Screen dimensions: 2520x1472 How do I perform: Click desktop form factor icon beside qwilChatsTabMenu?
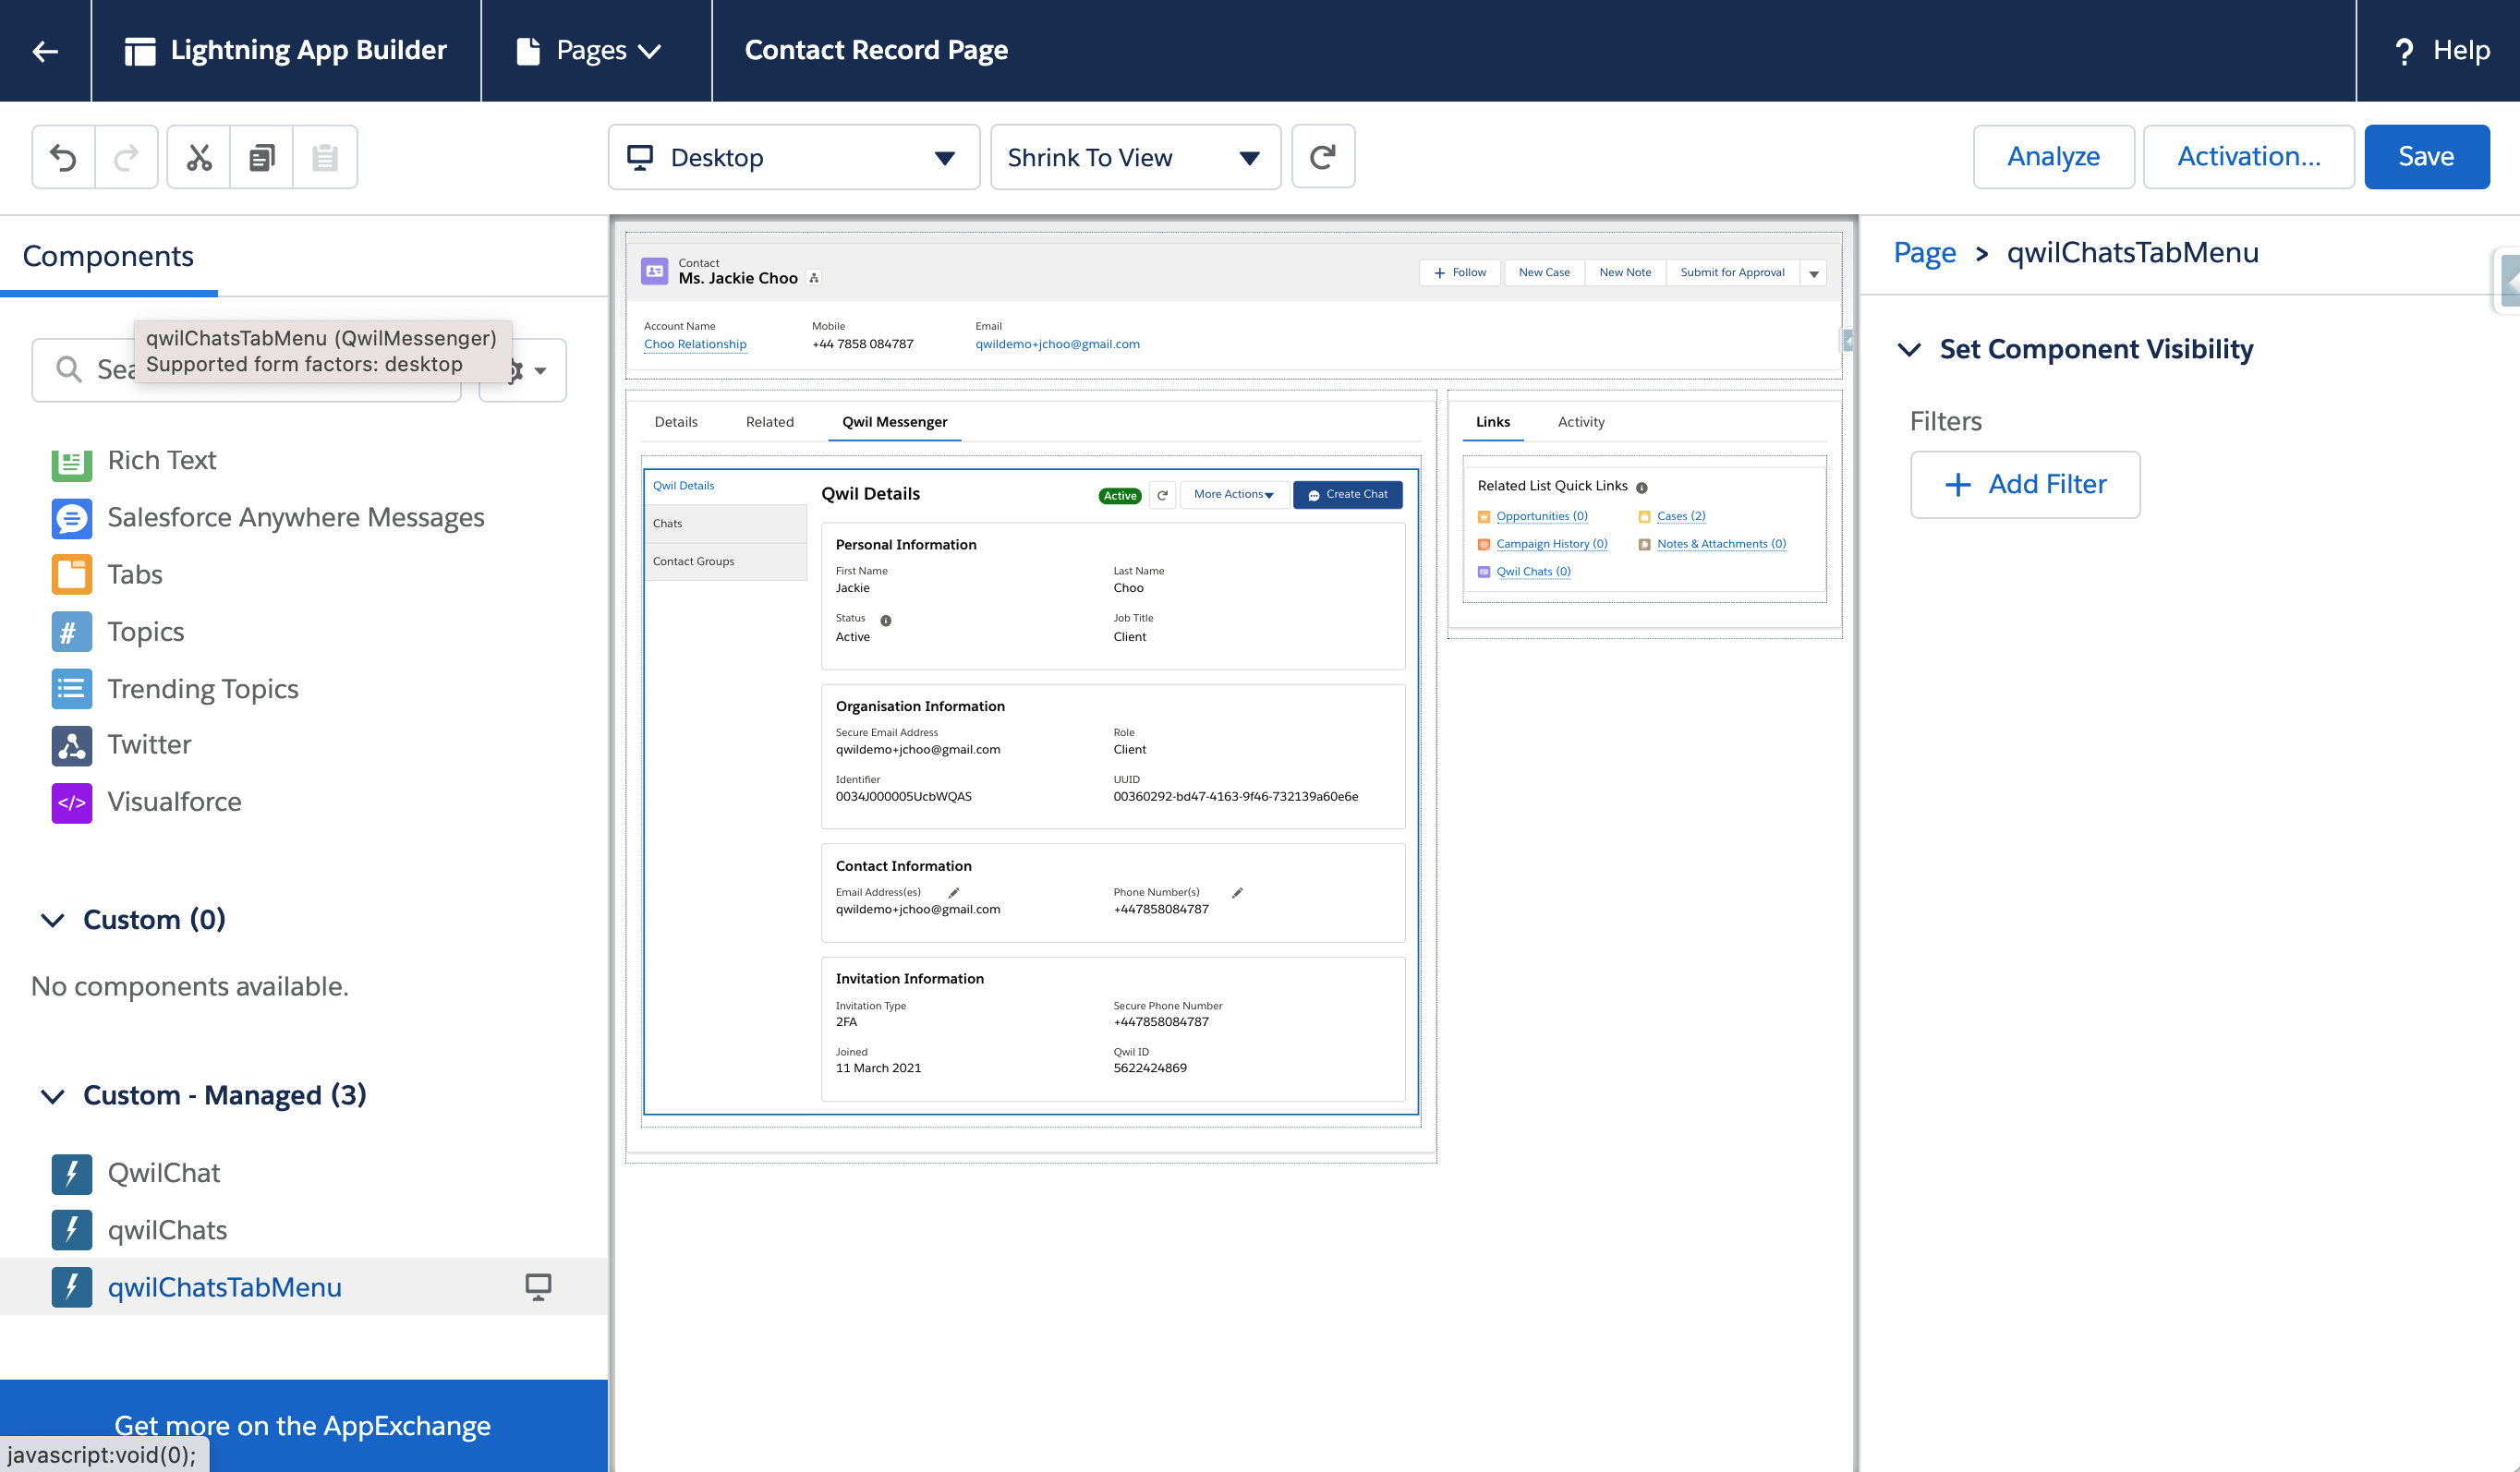coord(538,1287)
